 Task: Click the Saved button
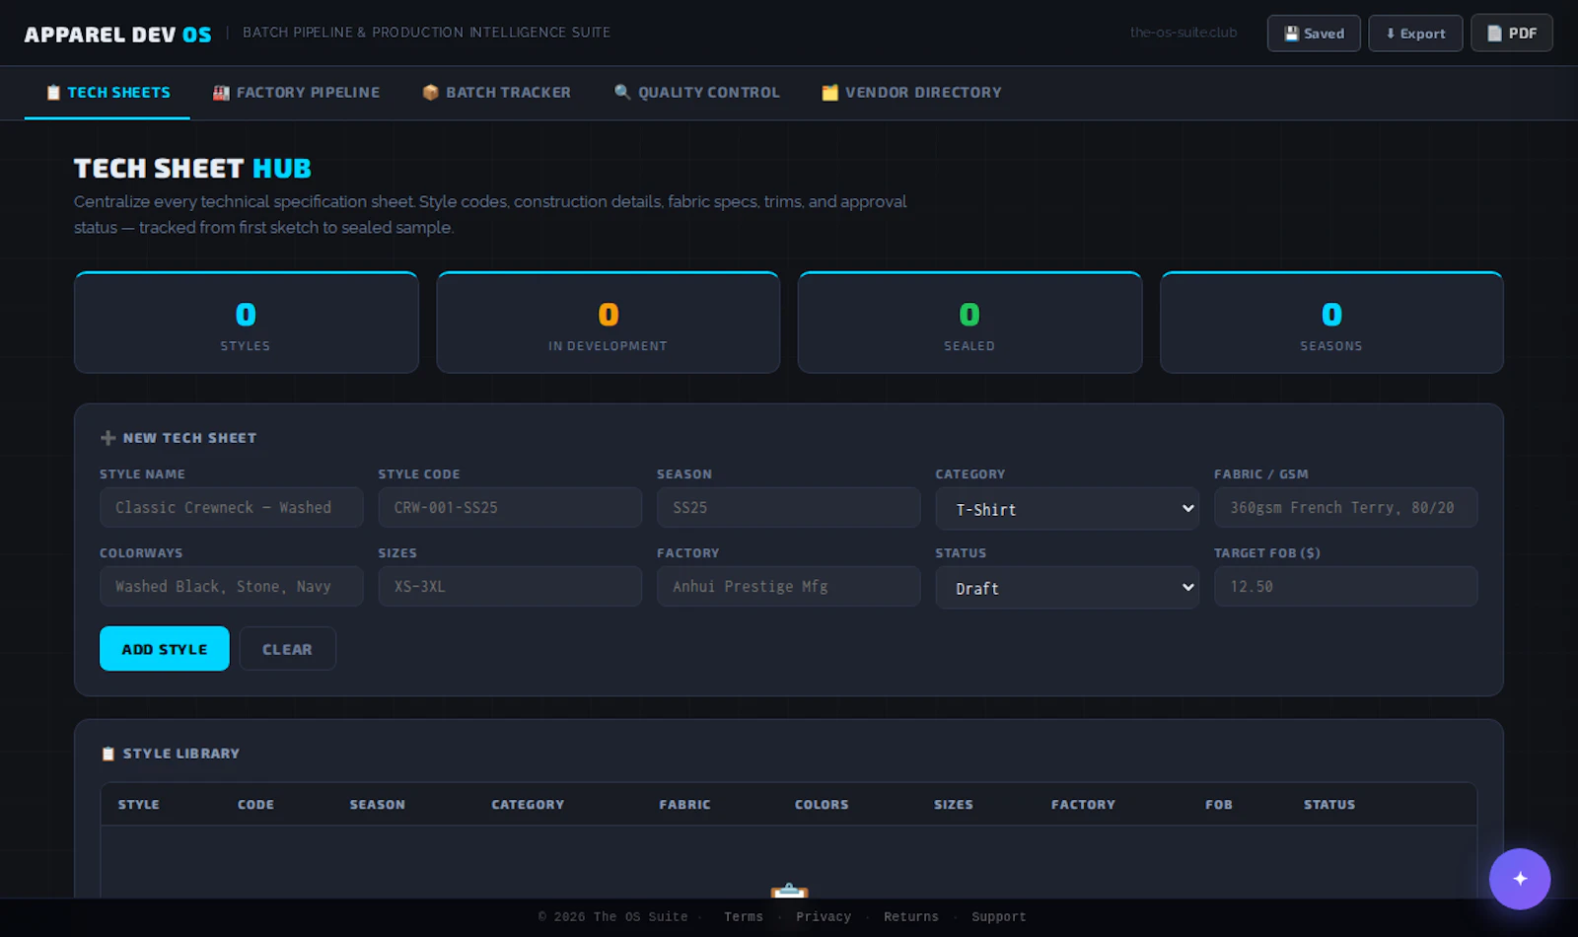coord(1314,34)
